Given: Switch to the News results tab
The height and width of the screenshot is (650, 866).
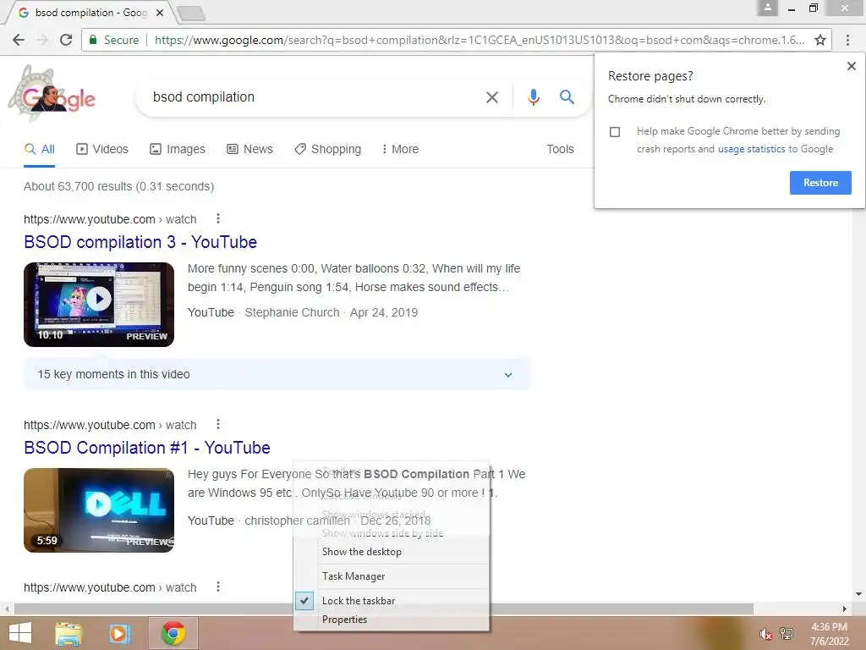Looking at the screenshot, I should point(249,149).
